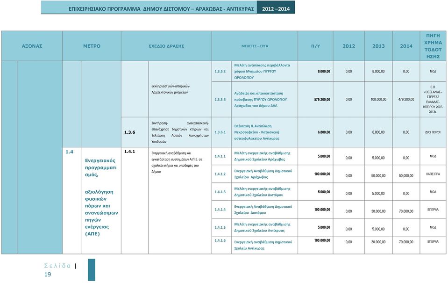Click the ΣΧΕΔΙΟ ΔΡΑΣΗΣ column header
448x283 pixels.
pyautogui.click(x=166, y=46)
